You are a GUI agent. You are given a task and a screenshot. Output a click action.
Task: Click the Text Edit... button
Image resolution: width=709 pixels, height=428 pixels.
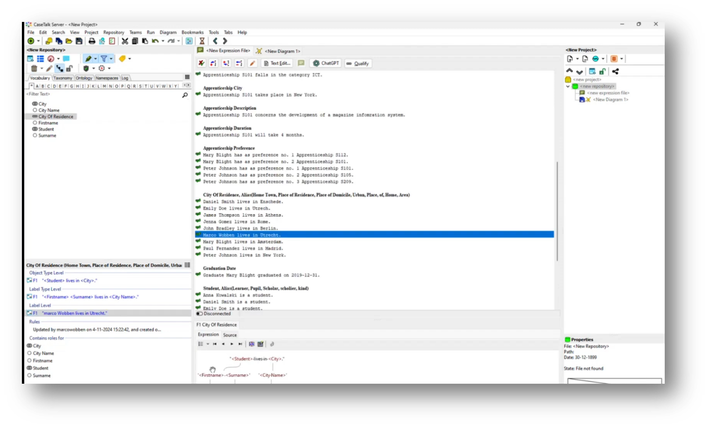(x=277, y=63)
